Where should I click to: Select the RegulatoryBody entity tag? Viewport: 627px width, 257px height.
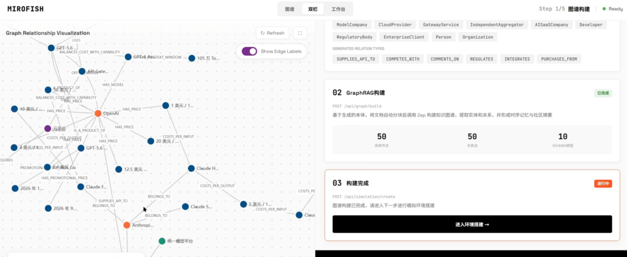(354, 37)
